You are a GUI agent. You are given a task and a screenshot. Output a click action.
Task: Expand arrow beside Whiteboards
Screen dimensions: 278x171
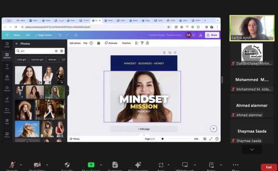195,165
